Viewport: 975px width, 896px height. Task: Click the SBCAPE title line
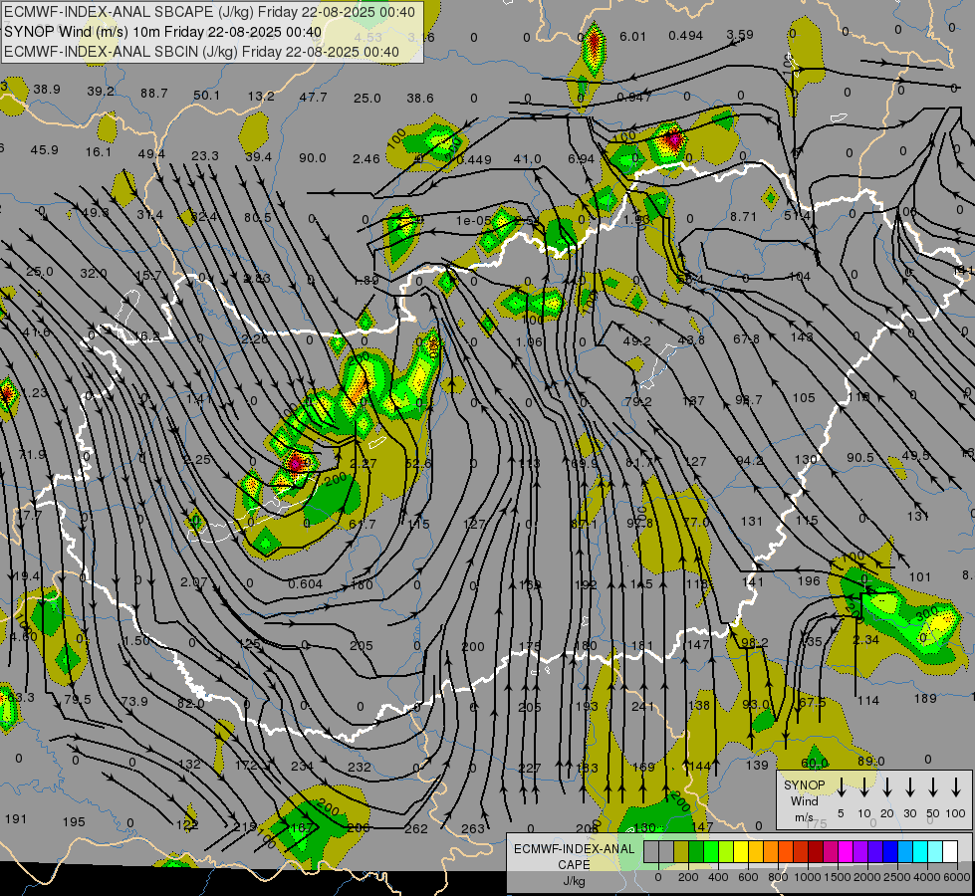click(209, 12)
